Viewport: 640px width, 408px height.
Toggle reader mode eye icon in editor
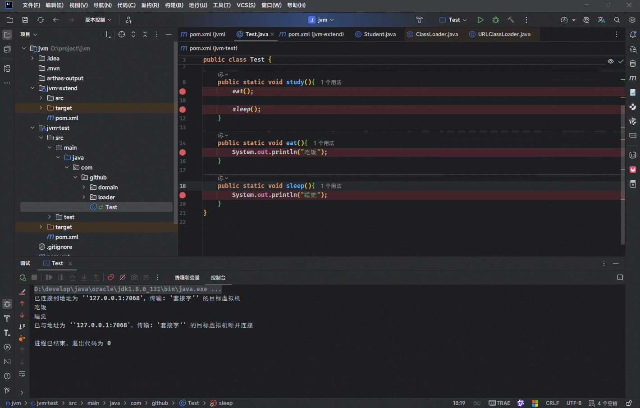[610, 61]
